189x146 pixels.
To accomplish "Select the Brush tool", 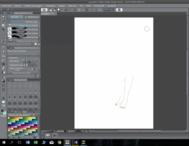I will coord(3,56).
